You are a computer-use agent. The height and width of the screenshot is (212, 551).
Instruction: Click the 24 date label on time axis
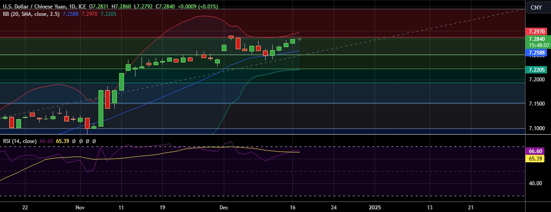[333, 207]
